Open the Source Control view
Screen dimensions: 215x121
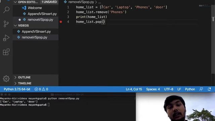coord(6,24)
